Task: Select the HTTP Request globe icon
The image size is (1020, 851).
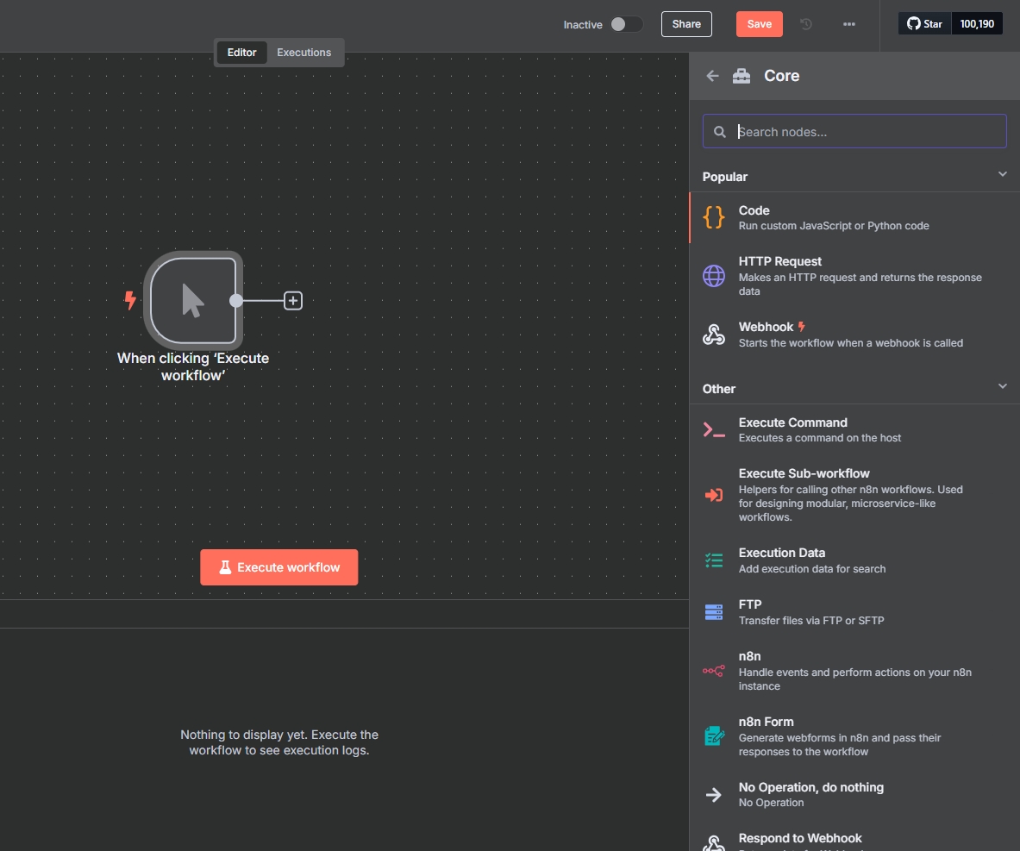Action: click(x=714, y=276)
